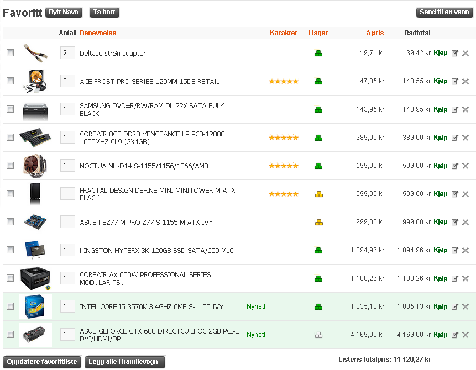Tick checkbox for Deltaco strømadapter
The height and width of the screenshot is (370, 476).
click(x=11, y=53)
